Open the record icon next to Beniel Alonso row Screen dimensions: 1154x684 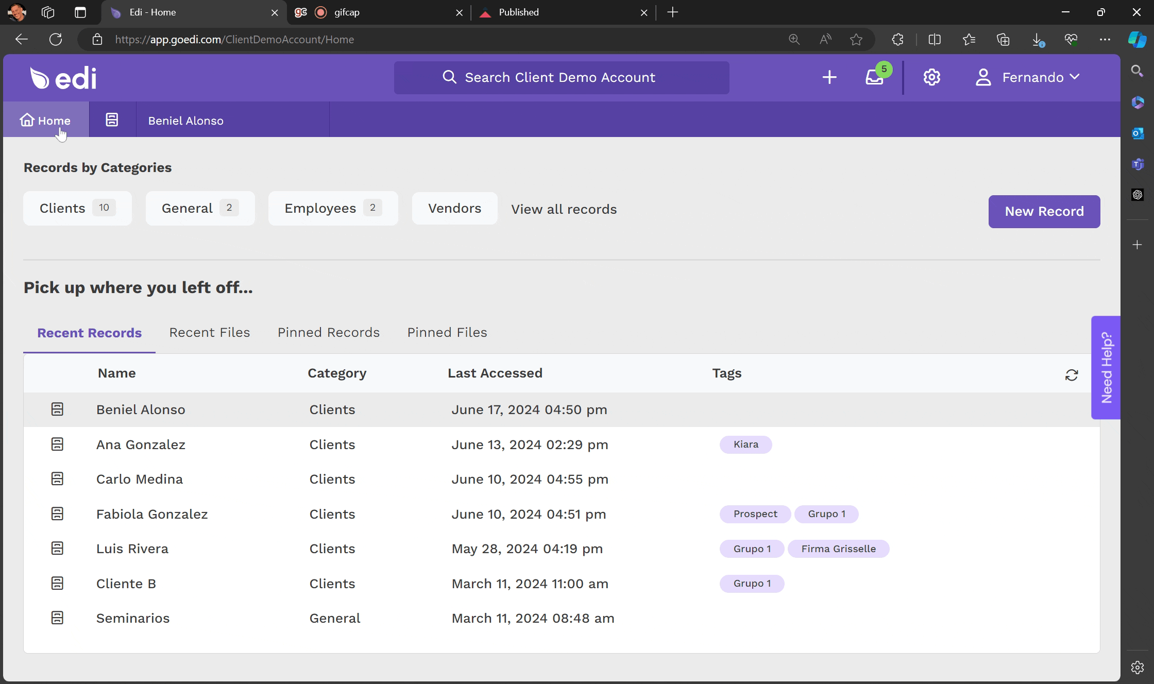click(x=57, y=409)
